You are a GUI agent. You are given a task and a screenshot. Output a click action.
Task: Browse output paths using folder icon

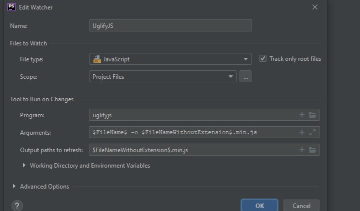313,150
